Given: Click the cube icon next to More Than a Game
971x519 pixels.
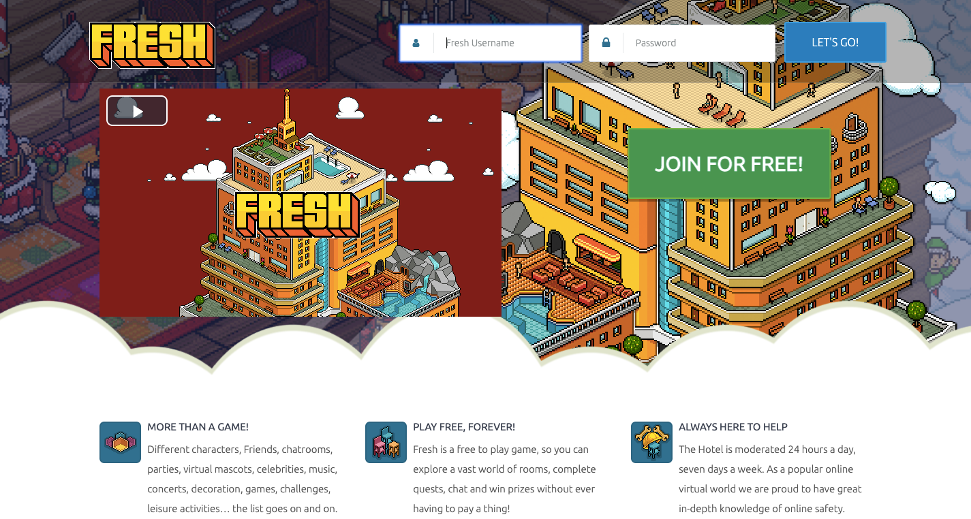Looking at the screenshot, I should [120, 442].
